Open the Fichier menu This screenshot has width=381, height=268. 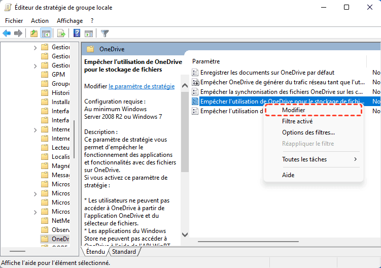(14, 21)
